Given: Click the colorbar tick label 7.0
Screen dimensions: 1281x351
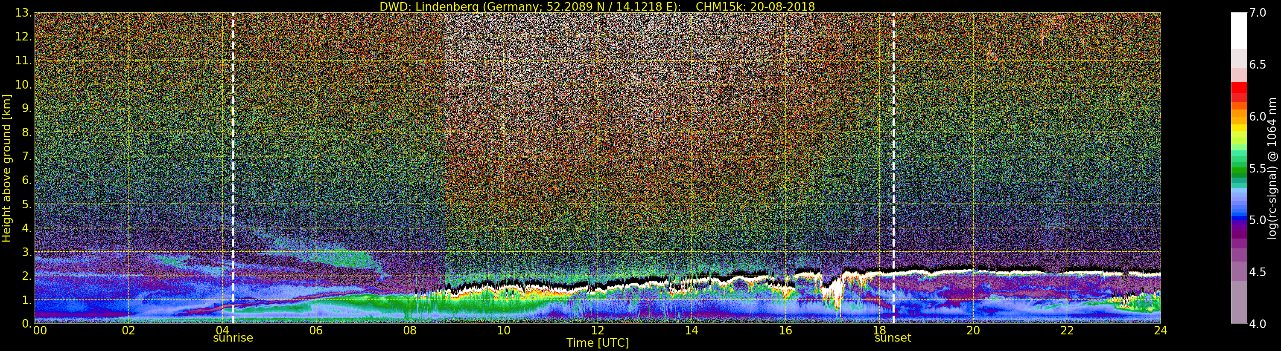Looking at the screenshot, I should 1257,13.
